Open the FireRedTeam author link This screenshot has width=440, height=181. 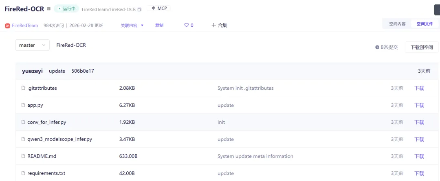(25, 26)
